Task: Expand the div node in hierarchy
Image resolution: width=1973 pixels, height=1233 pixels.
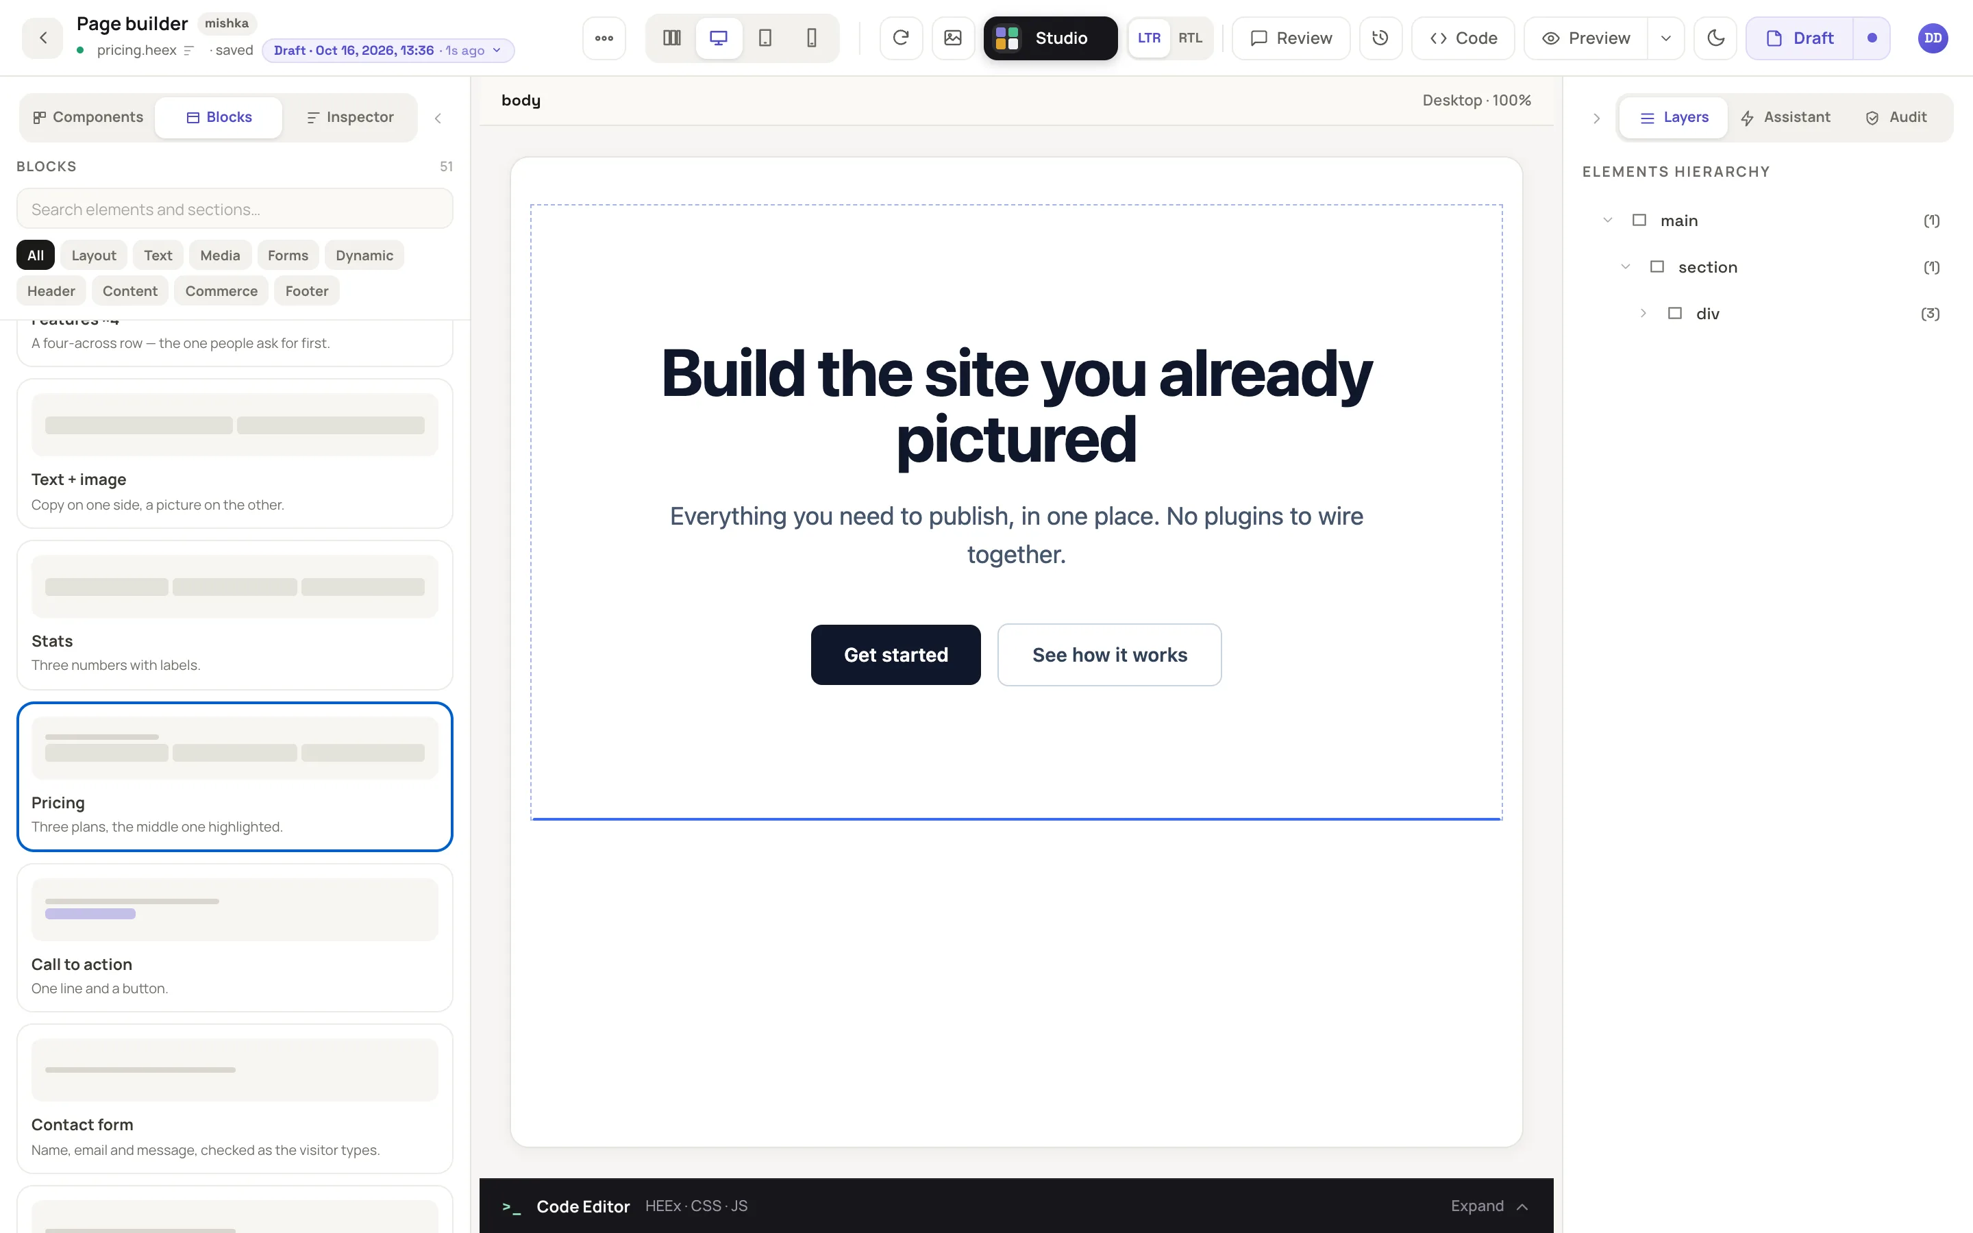Action: coord(1643,313)
